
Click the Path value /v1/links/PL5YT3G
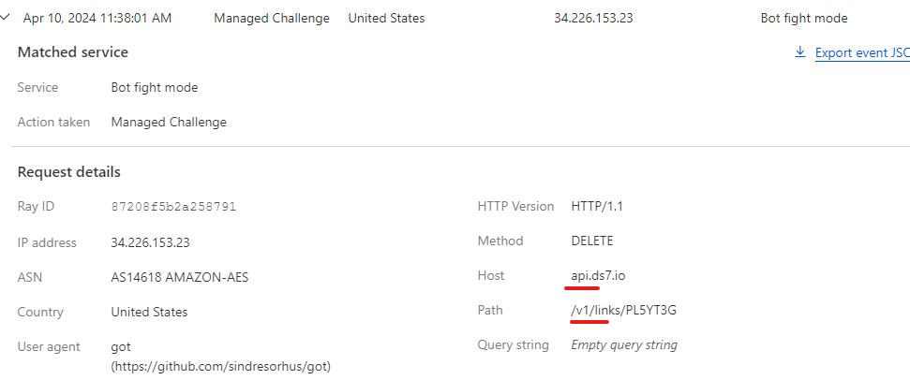(x=623, y=310)
